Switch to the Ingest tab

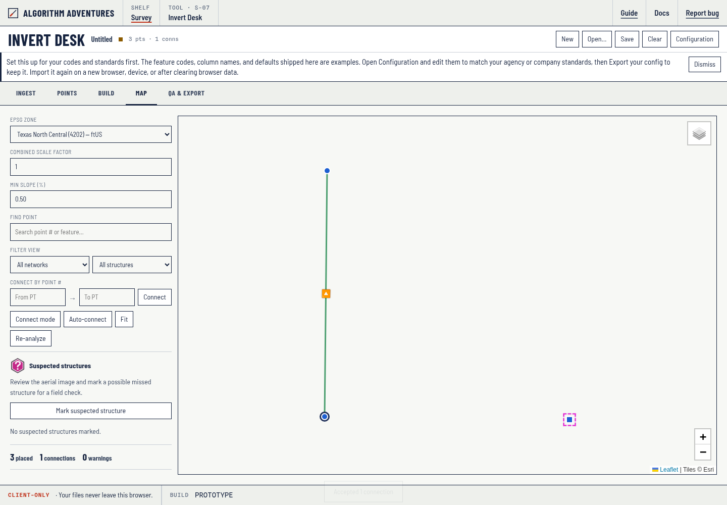click(26, 93)
